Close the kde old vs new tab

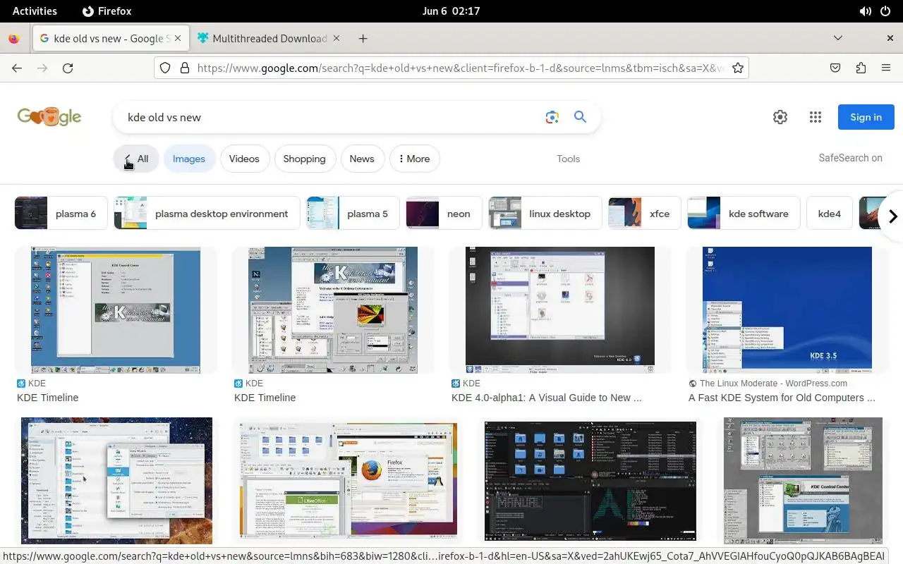click(x=178, y=38)
